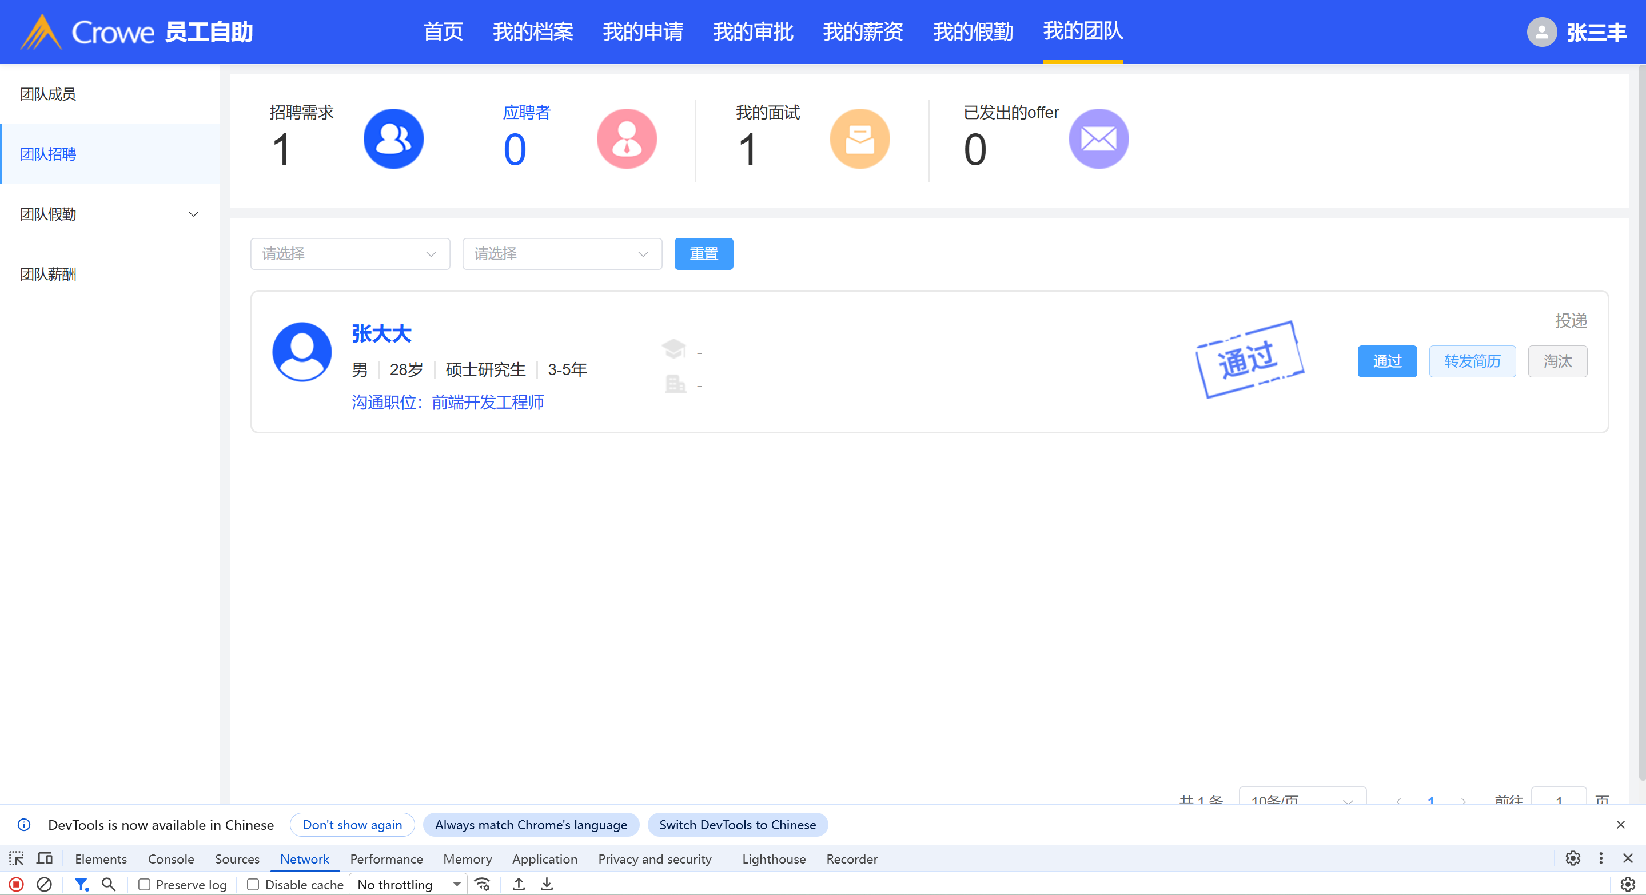1646x895 pixels.
Task: Click the pink applicant person icon
Action: [x=626, y=139]
